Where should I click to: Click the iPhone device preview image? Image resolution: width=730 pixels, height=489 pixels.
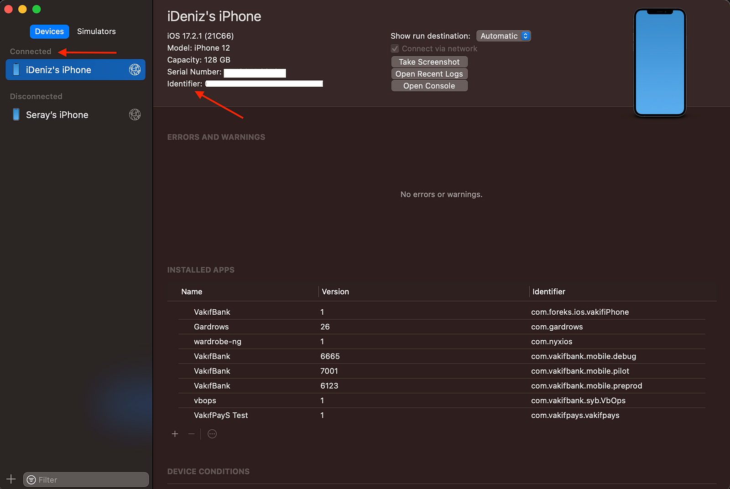660,62
